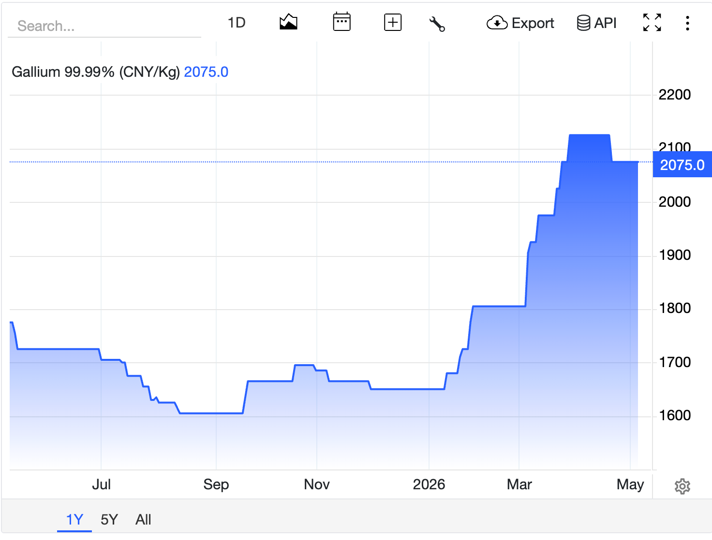712x540 pixels.
Task: Show the All time range
Action: 143,520
